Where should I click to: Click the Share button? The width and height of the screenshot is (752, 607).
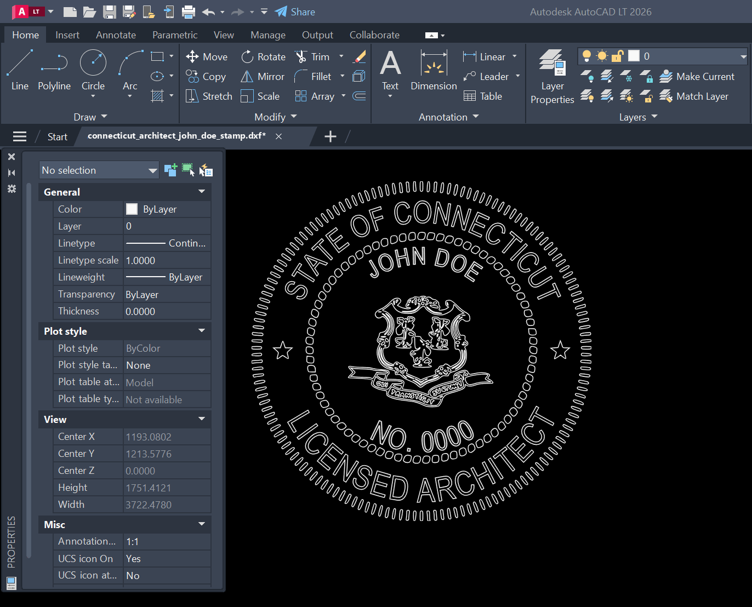click(x=295, y=12)
